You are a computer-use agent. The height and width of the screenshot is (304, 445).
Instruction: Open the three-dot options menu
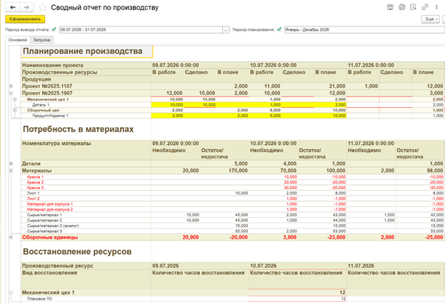click(x=436, y=7)
